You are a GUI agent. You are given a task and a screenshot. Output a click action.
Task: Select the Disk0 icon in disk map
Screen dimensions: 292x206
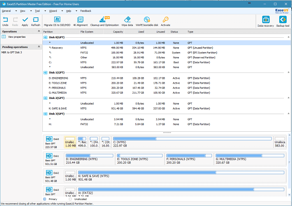49,139
